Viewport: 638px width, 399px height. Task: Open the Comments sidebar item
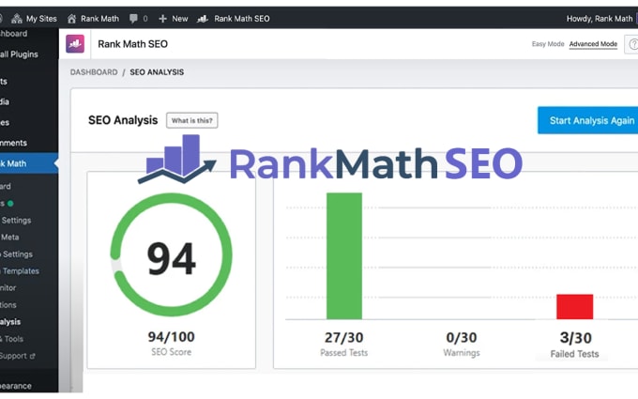pos(13,143)
